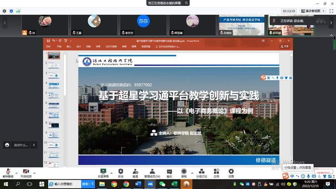The width and height of the screenshot is (336, 189).
Task: Open the 聊天 chat panel
Action: [x=169, y=173]
